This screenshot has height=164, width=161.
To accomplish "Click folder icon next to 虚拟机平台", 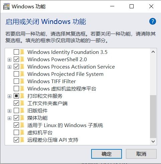I will [22, 132].
